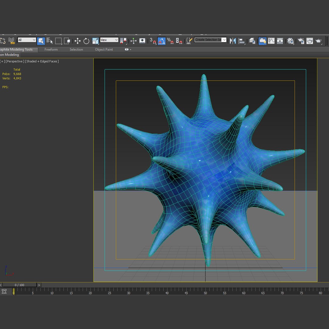Click the viewport [+] general menu label
The image size is (329, 329).
tap(2, 61)
